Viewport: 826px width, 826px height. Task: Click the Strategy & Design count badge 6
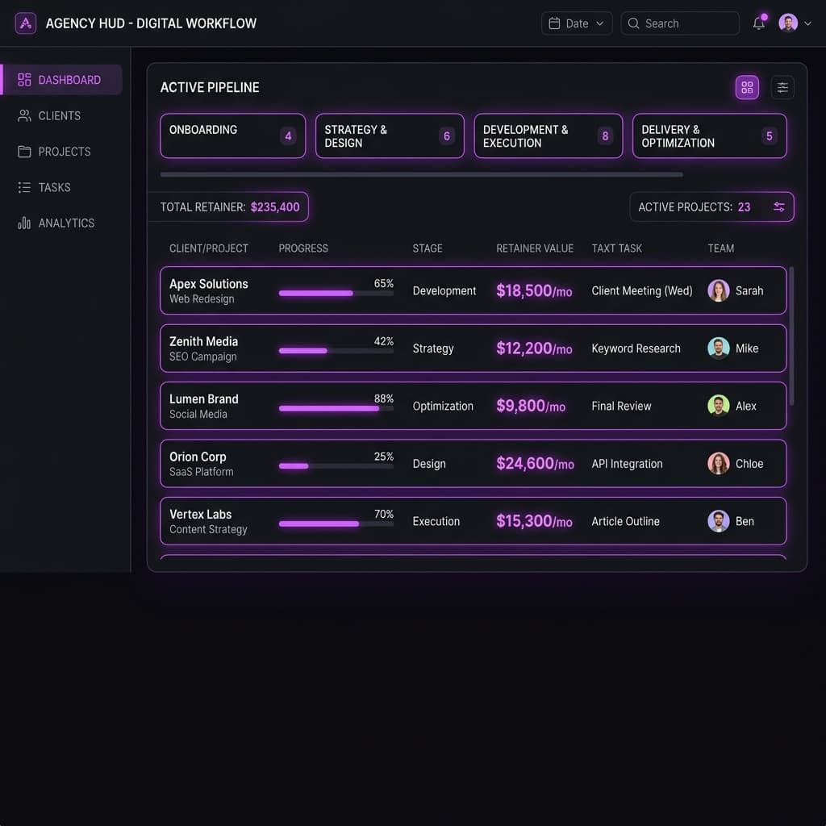pyautogui.click(x=447, y=136)
